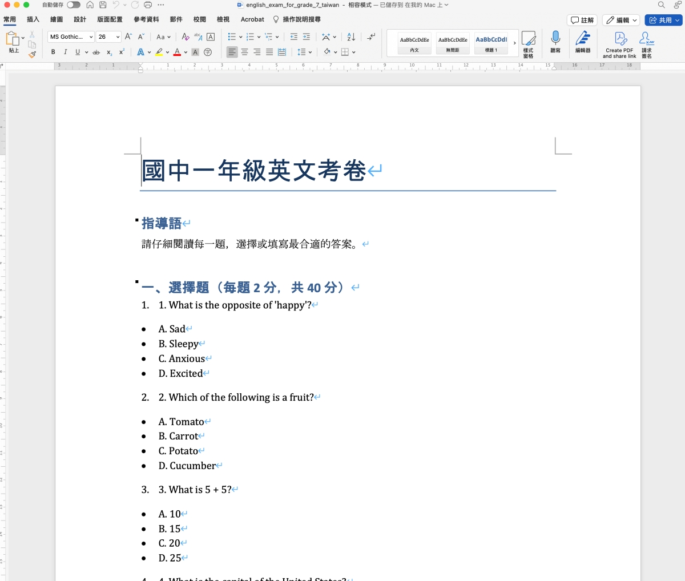Open the Styles Pane (樣式窗格)
The height and width of the screenshot is (581, 685).
pyautogui.click(x=529, y=45)
